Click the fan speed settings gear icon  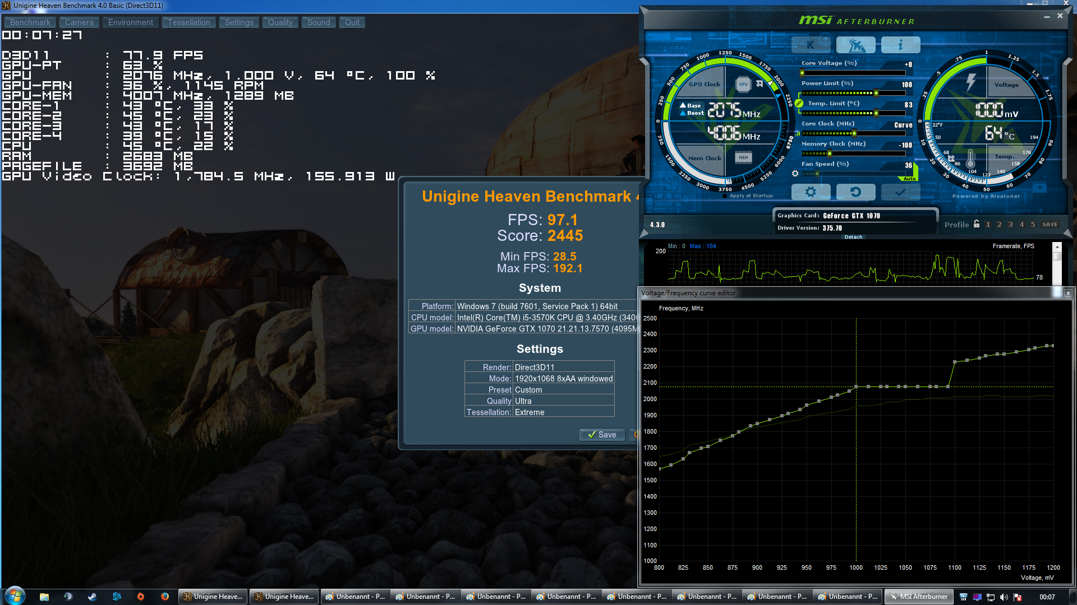[x=795, y=174]
